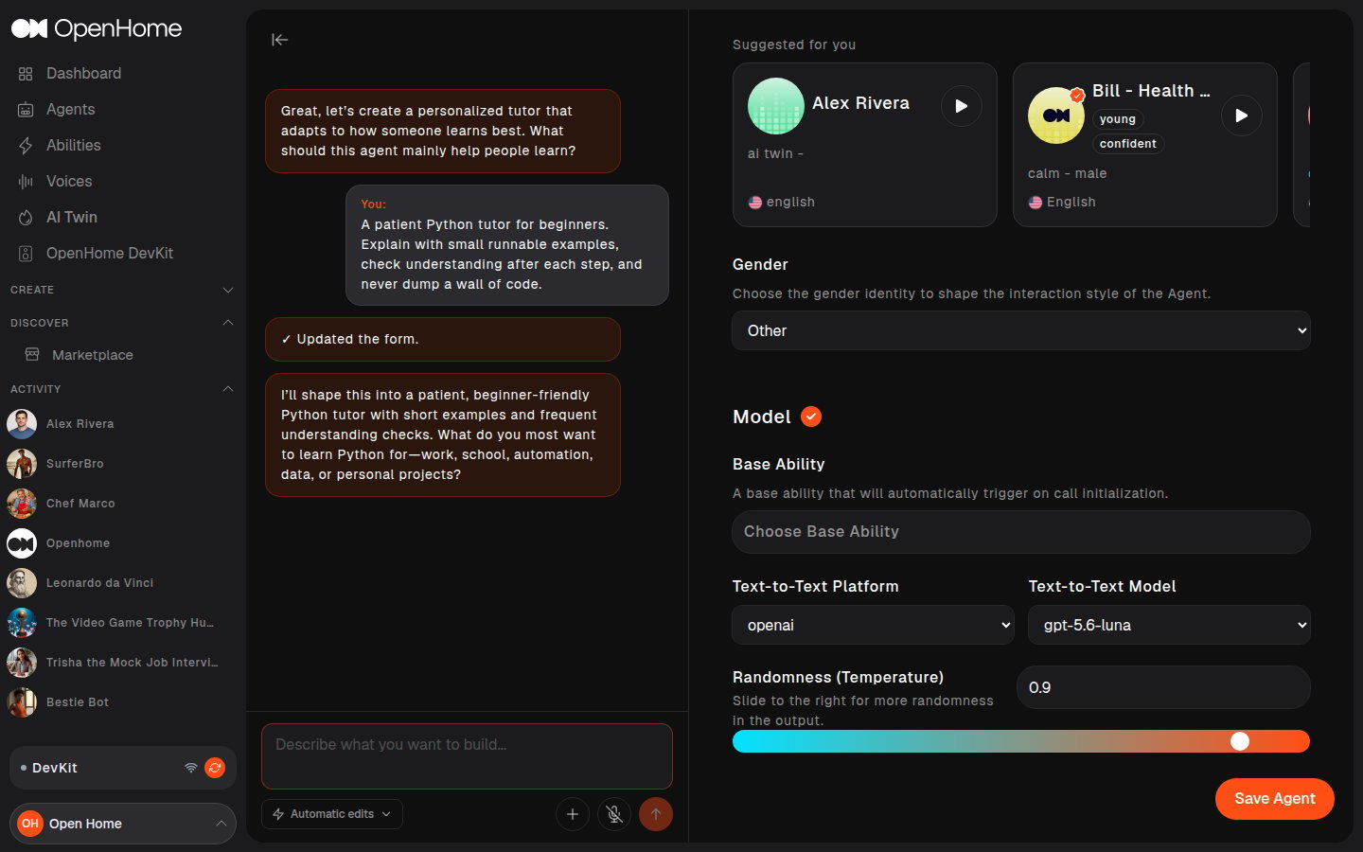The width and height of the screenshot is (1363, 852).
Task: Focus the Describe what you want input
Action: pyautogui.click(x=467, y=756)
